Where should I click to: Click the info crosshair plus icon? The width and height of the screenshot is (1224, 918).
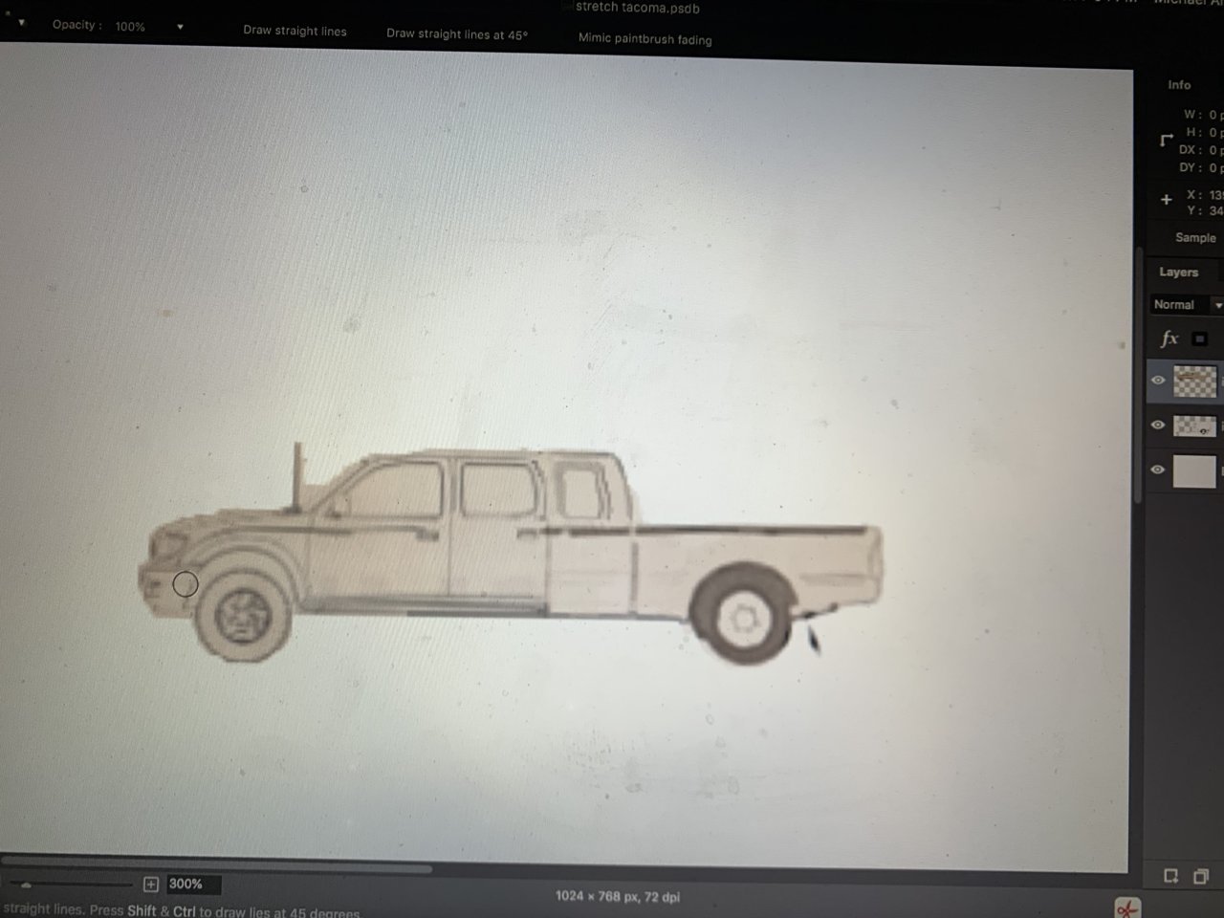pos(1166,200)
